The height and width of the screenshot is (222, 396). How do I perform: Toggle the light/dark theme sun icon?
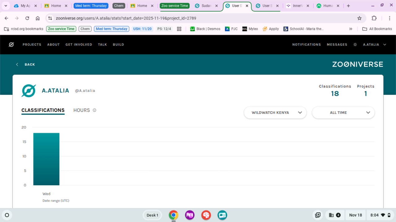[355, 45]
